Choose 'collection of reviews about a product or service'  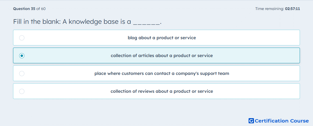[162, 91]
